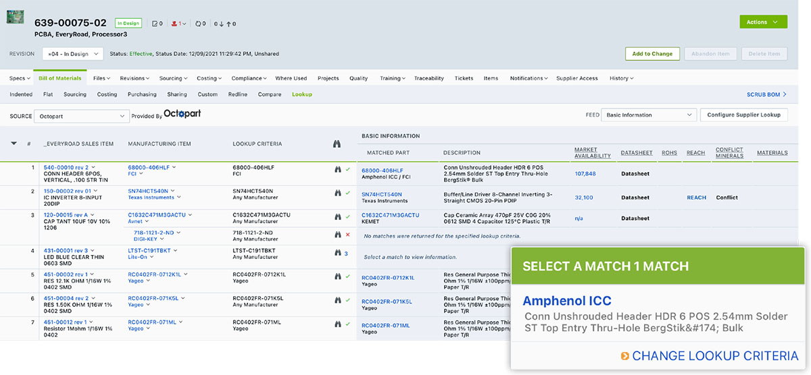Viewport: 811px width, 375px height.
Task: Open the Compliance tab menu
Action: 249,78
